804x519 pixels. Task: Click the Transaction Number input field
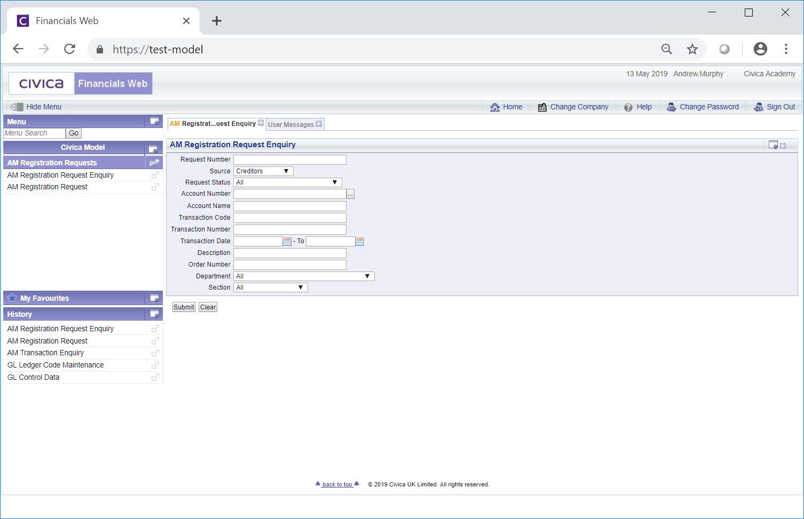290,229
